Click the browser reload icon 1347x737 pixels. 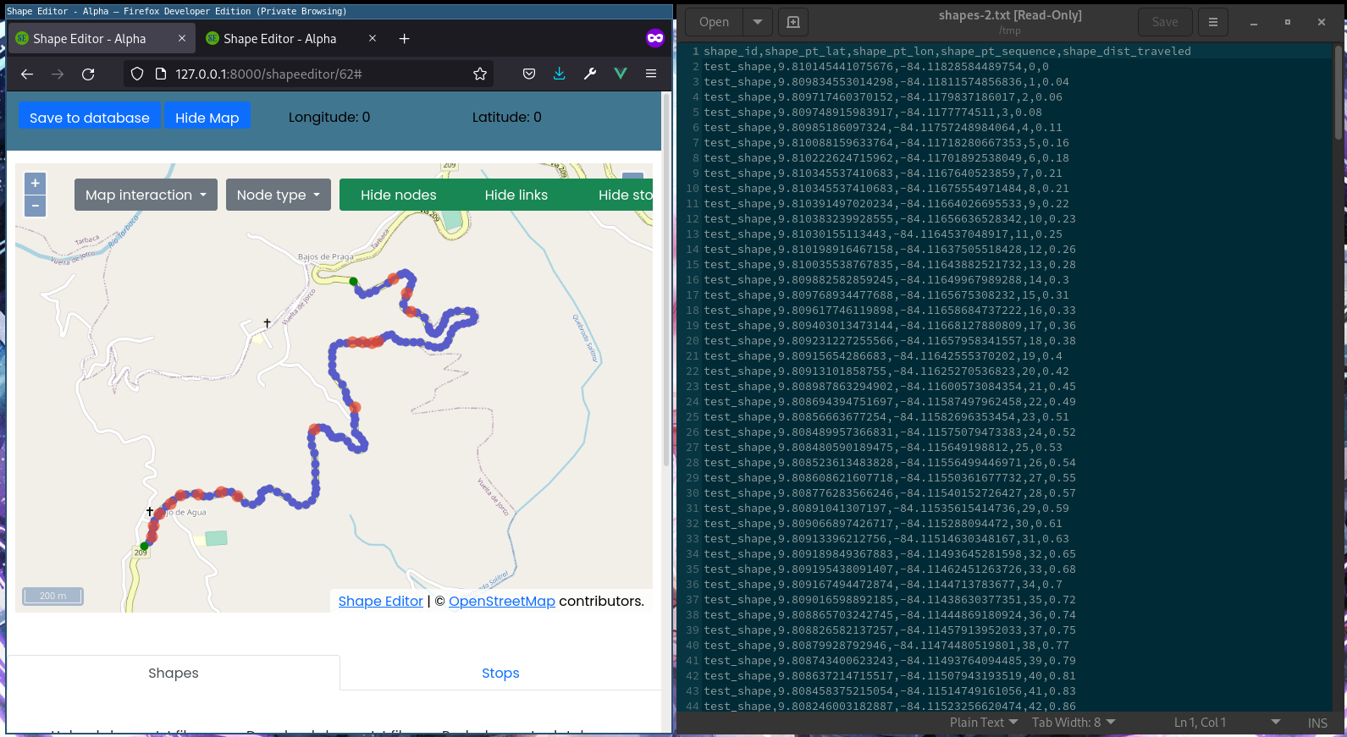(x=88, y=74)
